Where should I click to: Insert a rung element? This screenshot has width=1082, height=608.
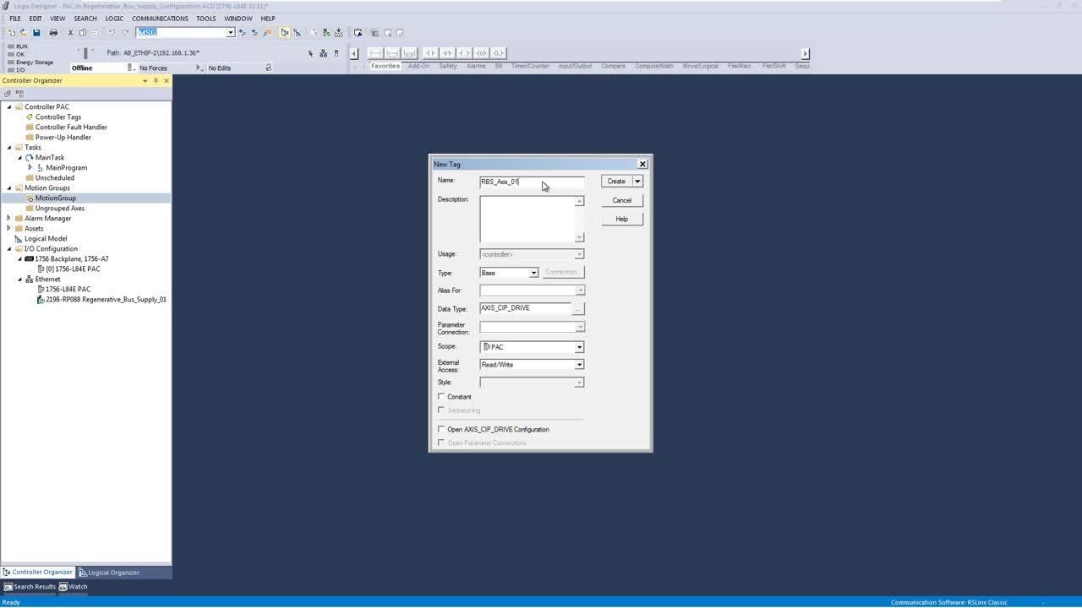coord(375,53)
